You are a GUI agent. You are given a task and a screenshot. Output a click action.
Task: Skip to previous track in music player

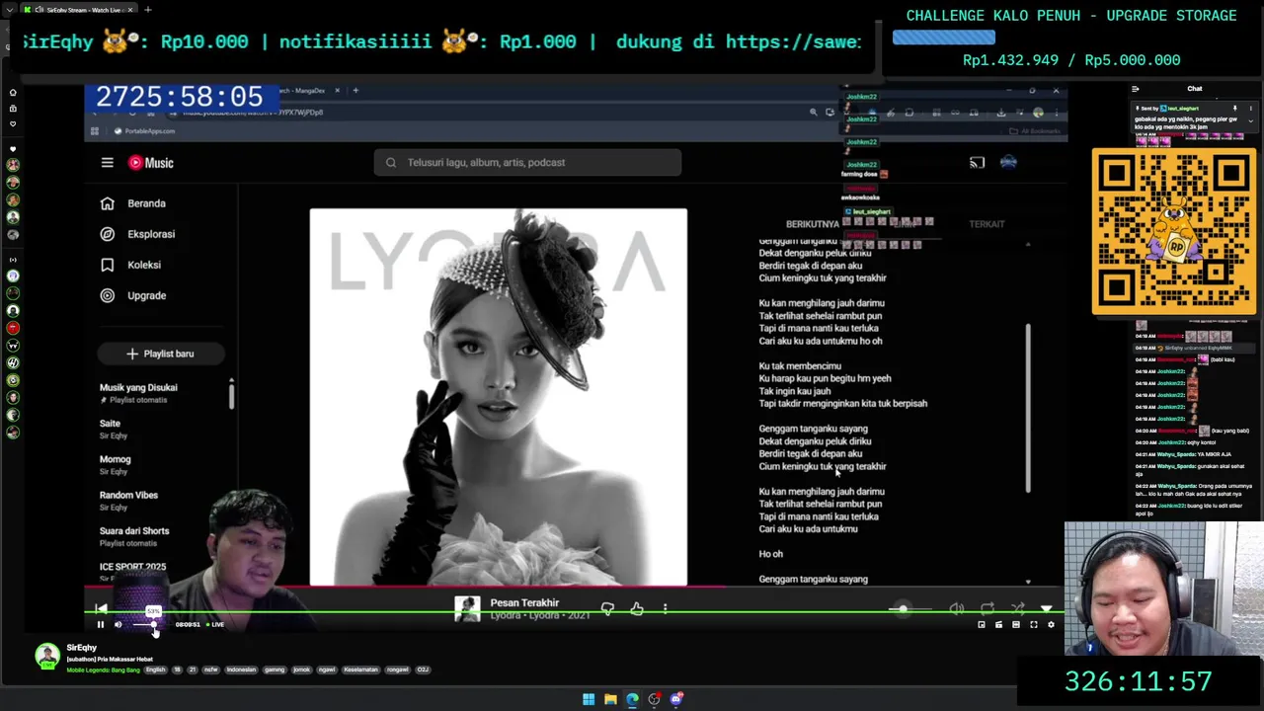click(102, 609)
